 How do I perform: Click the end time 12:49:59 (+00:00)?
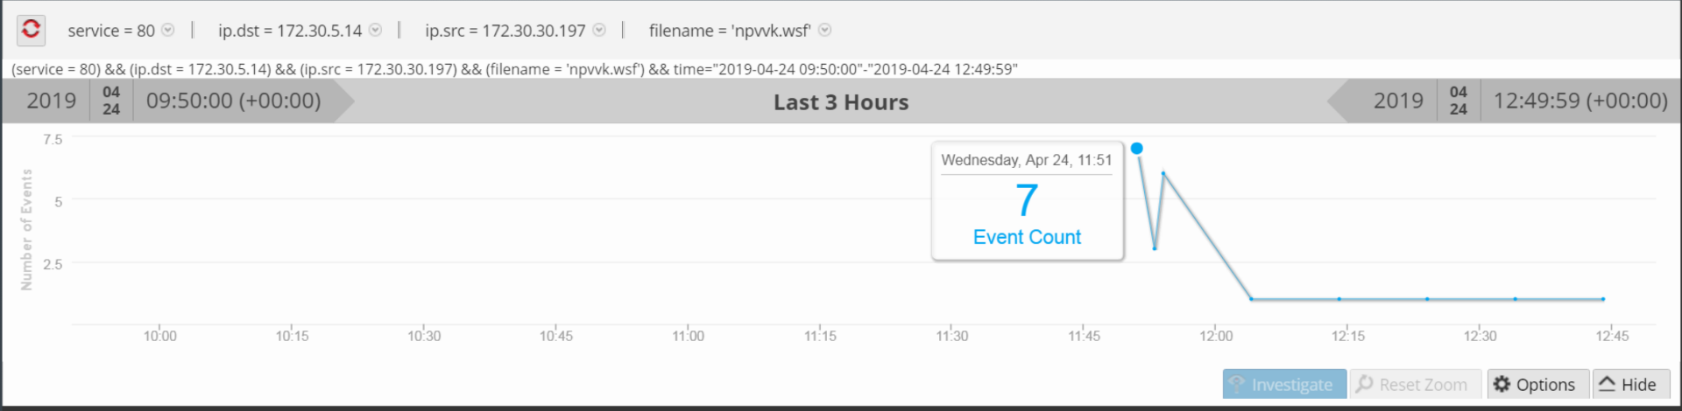click(x=1580, y=101)
